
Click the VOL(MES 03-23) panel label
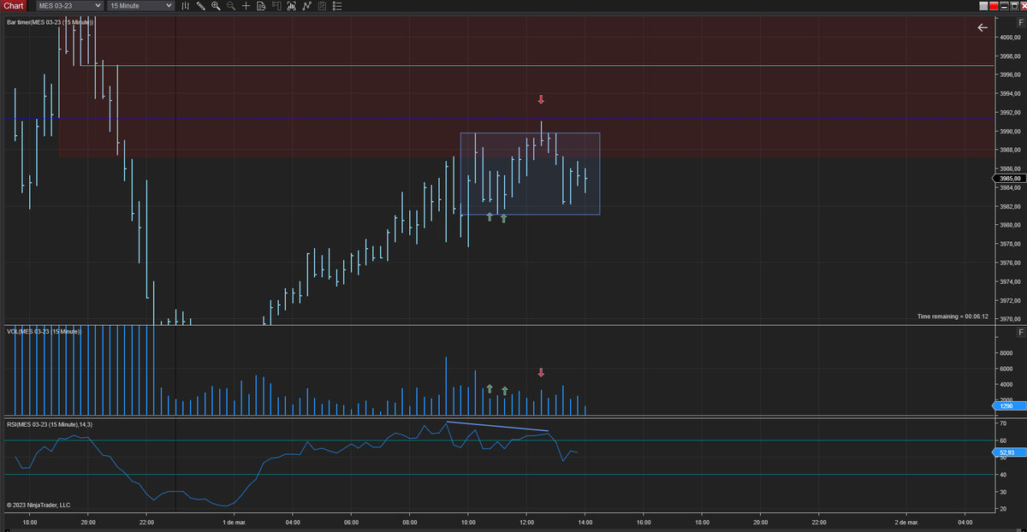coord(43,331)
